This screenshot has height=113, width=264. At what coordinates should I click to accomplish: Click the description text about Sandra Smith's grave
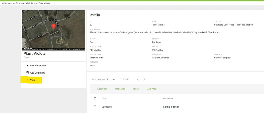[x=154, y=32]
